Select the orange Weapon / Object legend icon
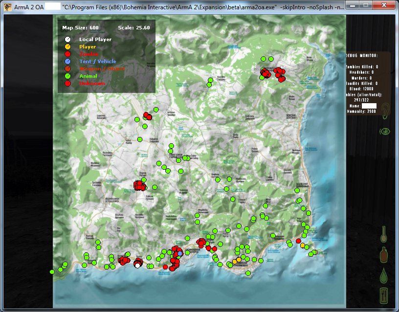The height and width of the screenshot is (312, 399). 67,69
